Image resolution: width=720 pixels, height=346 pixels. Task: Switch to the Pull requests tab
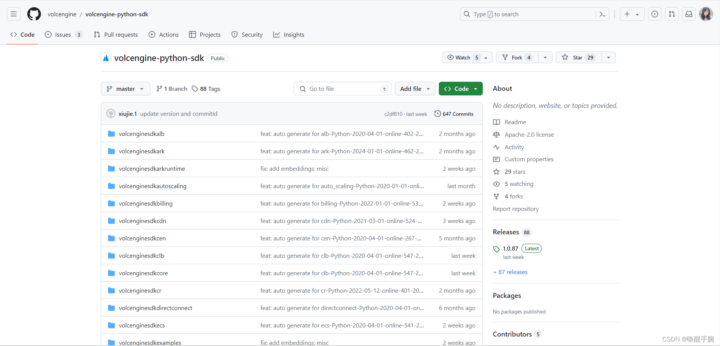pyautogui.click(x=116, y=35)
